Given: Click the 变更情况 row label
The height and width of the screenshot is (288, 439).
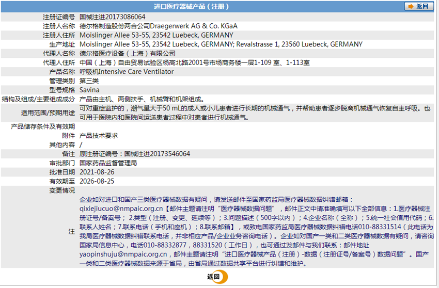Looking at the screenshot, I should 62,190.
